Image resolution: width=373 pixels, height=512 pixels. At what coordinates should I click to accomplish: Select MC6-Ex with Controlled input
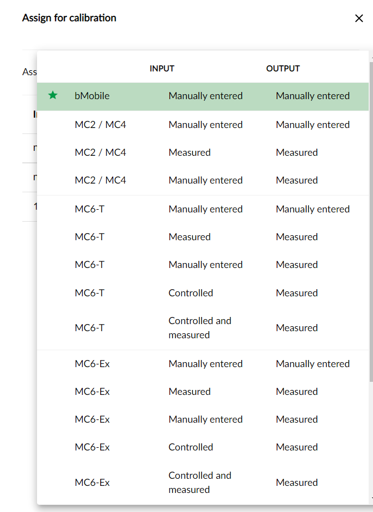[203, 447]
